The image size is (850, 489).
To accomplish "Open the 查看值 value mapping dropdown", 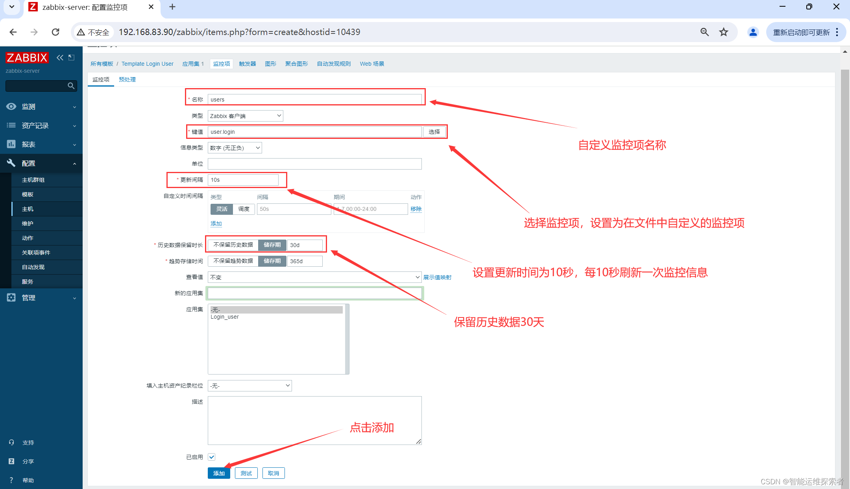I will click(x=314, y=277).
